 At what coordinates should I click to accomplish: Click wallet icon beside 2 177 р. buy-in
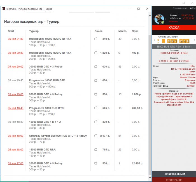(96, 136)
